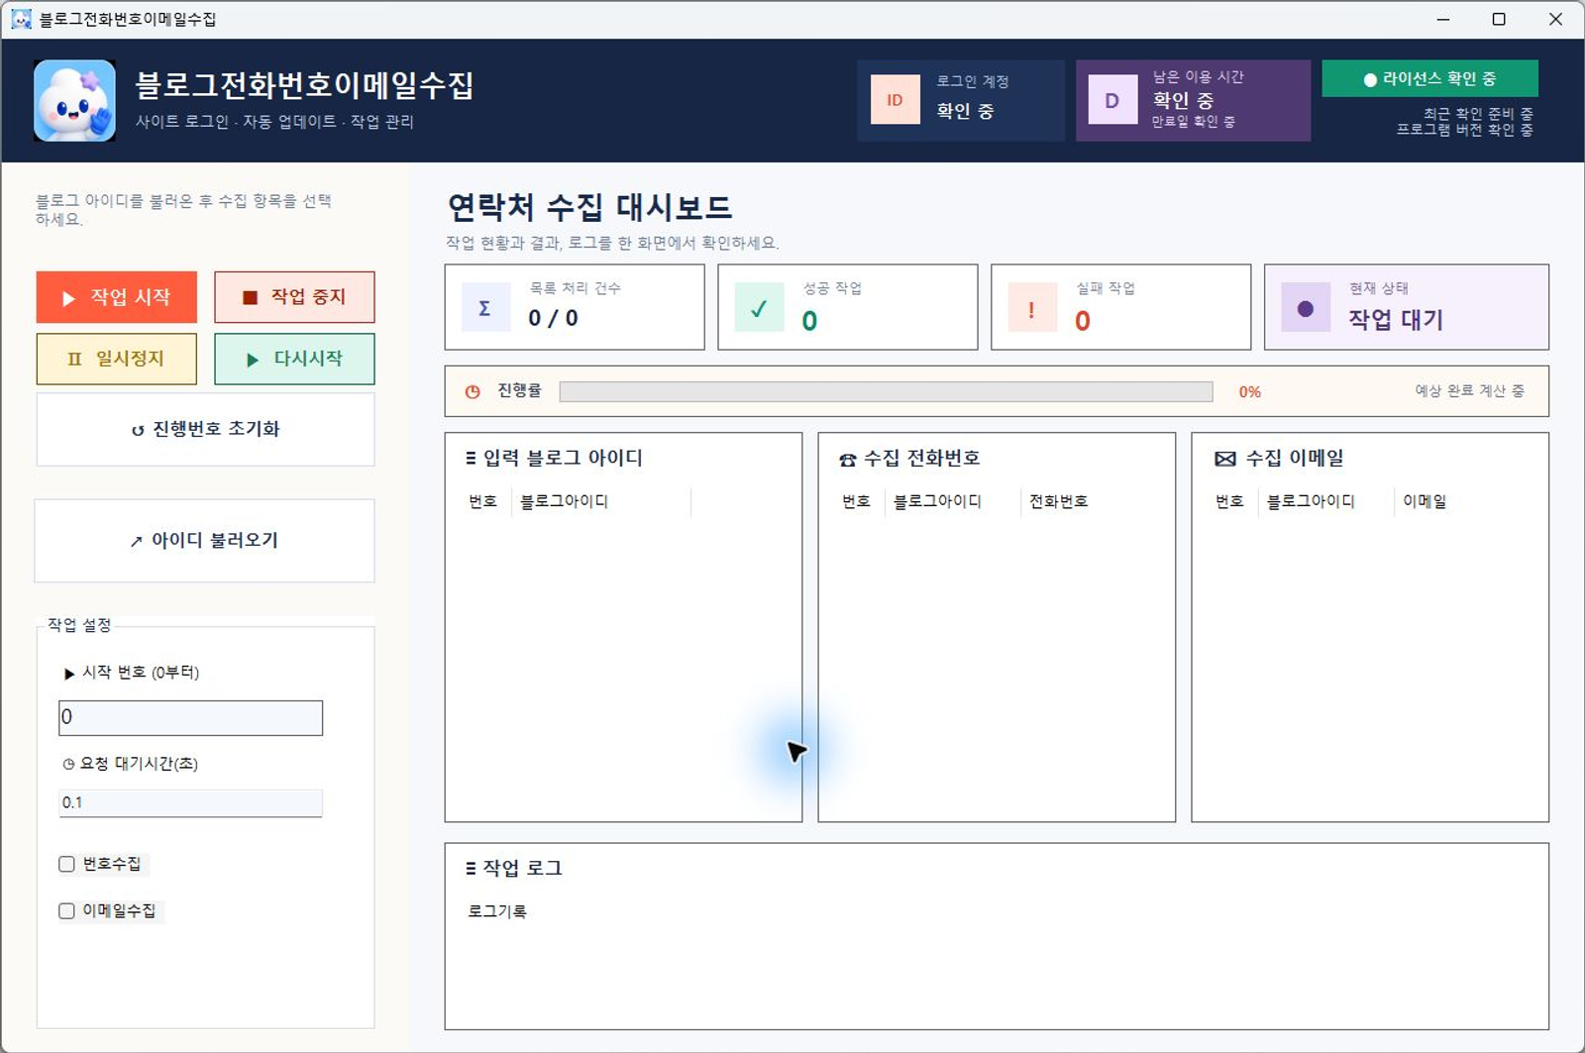The width and height of the screenshot is (1585, 1053).
Task: Click the 진행률 progress bar
Action: tap(886, 391)
